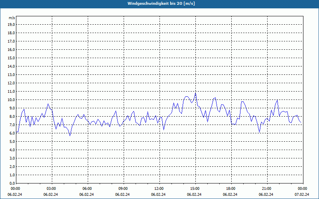319x199 pixels.
Task: Click on the "14,0" axis value
Action: [x=11, y=66]
